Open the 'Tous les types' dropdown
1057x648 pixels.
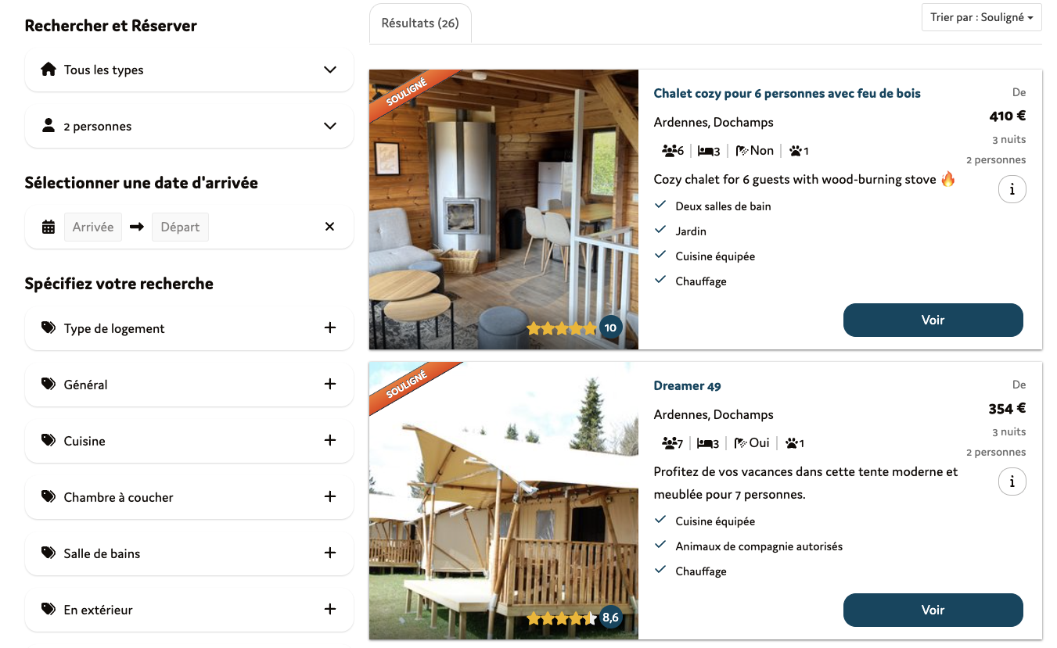click(x=189, y=70)
